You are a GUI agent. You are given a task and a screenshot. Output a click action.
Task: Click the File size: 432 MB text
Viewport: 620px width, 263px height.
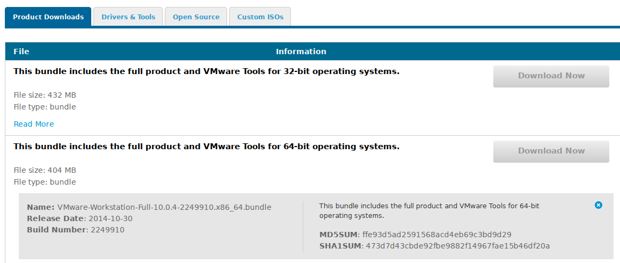pos(45,95)
